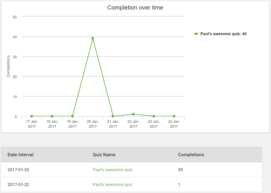The image size is (271, 193).
Task: Sort table by Date interval column
Action: point(21,155)
